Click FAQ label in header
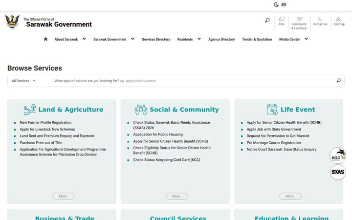 click(x=282, y=24)
